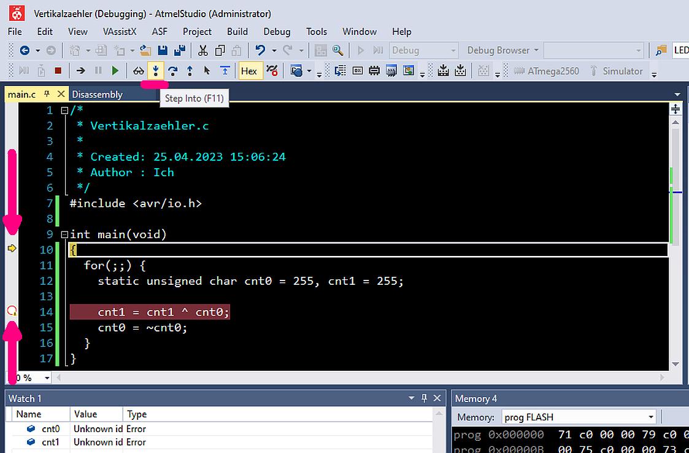Image resolution: width=689 pixels, height=453 pixels.
Task: Click the Step Into (F11) button
Action: 156,71
